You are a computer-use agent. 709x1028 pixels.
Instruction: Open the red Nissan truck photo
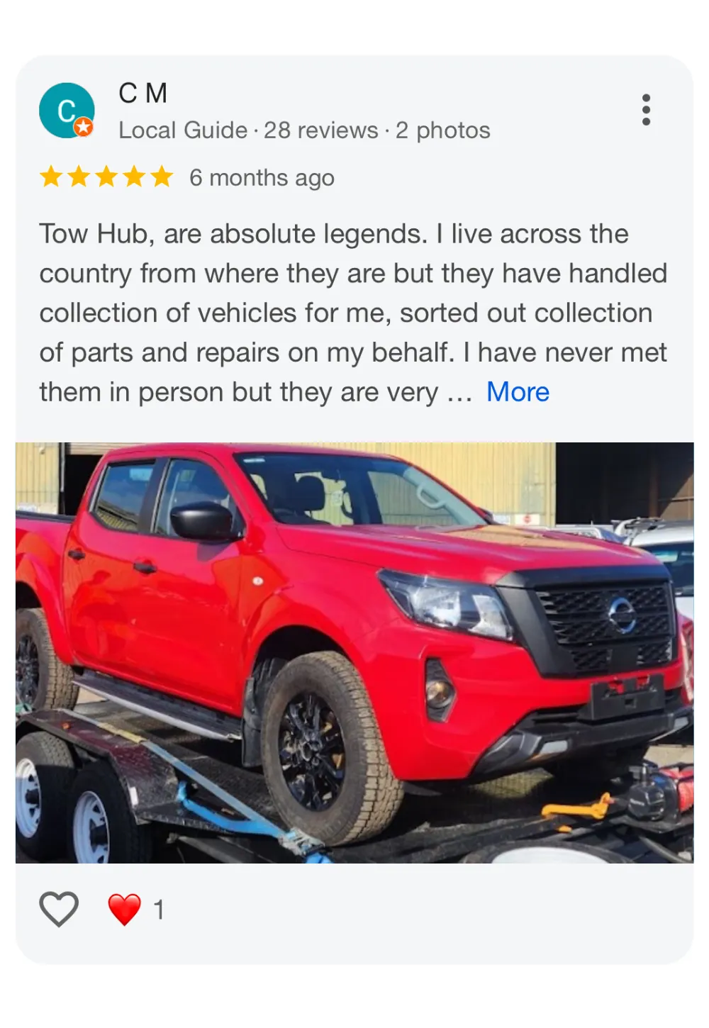click(x=354, y=653)
